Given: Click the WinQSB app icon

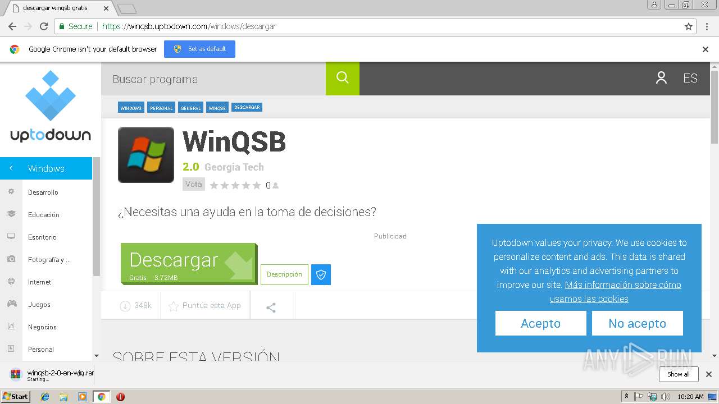Looking at the screenshot, I should 146,155.
